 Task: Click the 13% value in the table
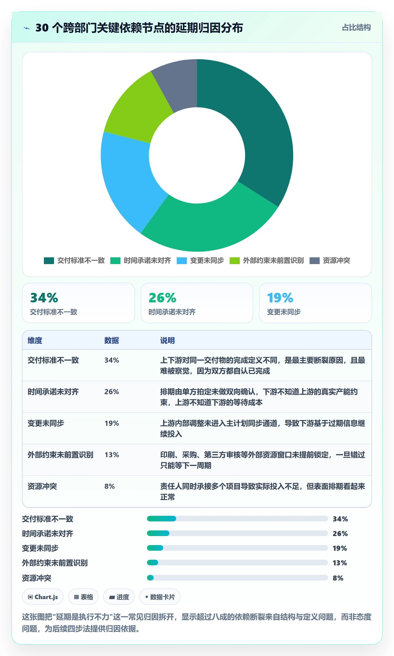(112, 455)
